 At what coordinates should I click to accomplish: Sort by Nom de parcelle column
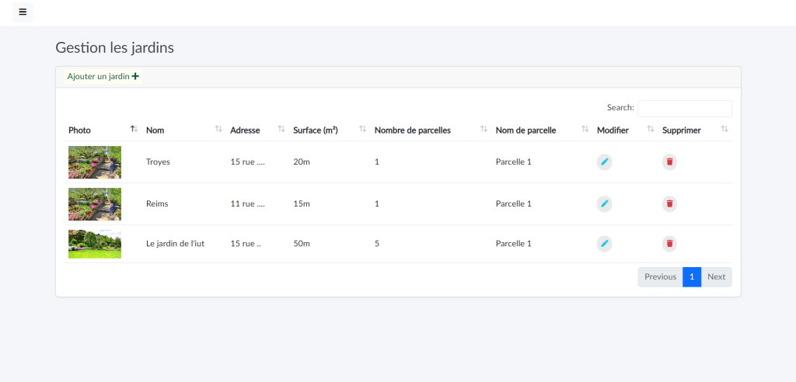525,130
